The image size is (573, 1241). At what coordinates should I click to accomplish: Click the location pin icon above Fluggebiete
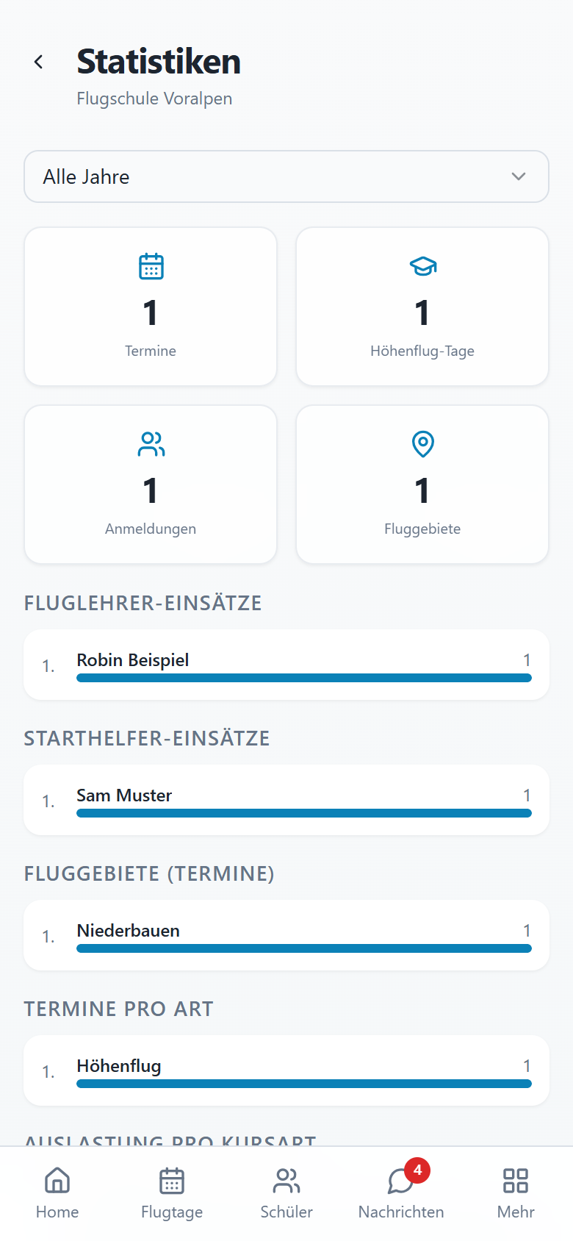[422, 444]
